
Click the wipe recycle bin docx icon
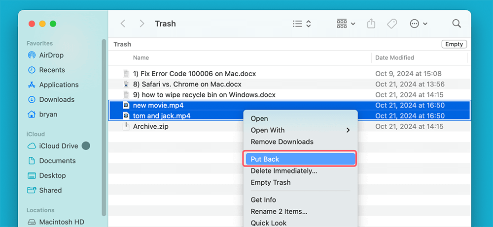point(126,94)
